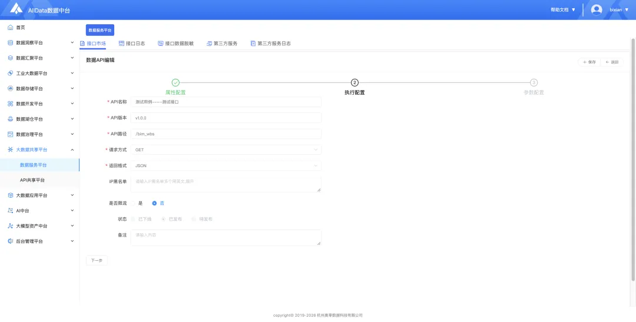
Task: Click step 3 参数配置 circle
Action: pos(534,83)
